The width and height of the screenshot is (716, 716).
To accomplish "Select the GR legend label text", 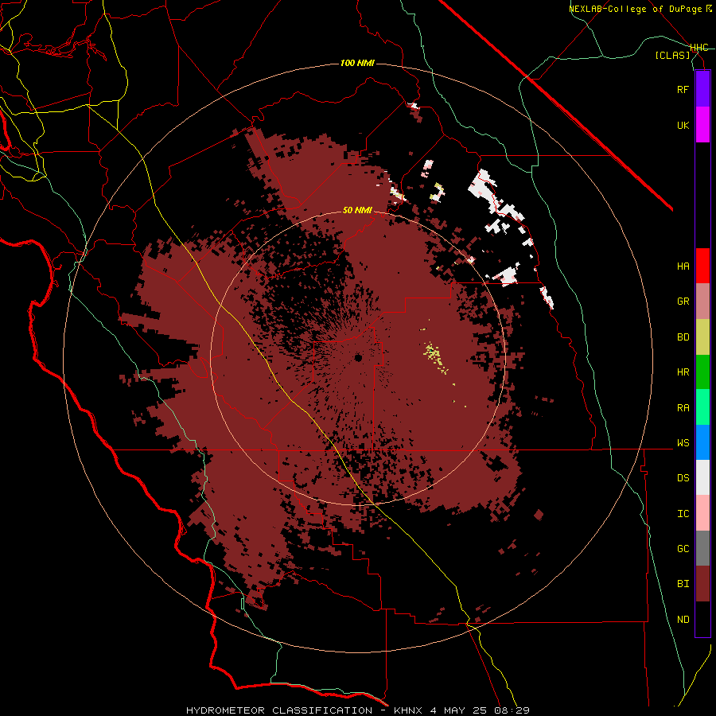I will click(683, 302).
